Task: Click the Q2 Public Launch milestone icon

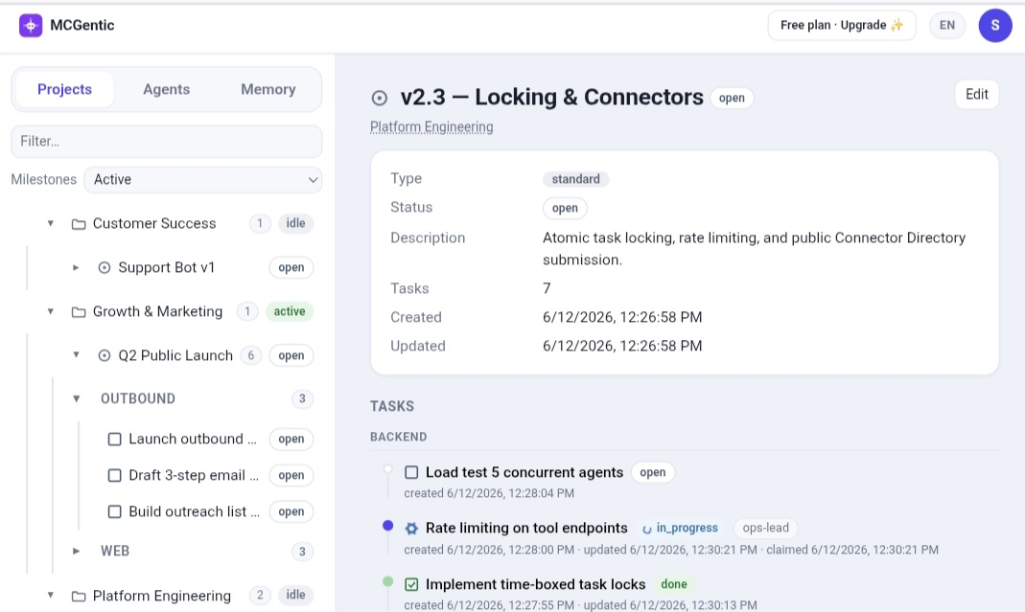Action: (104, 355)
